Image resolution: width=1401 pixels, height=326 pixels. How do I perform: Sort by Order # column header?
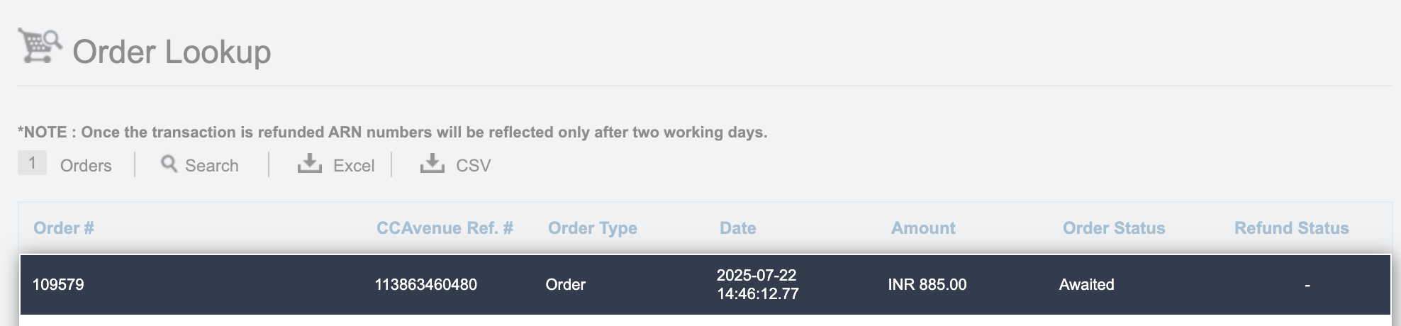point(64,228)
